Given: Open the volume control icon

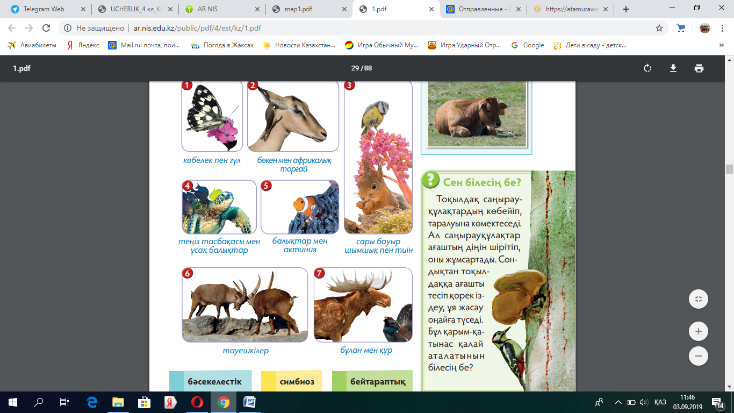Looking at the screenshot, I should coord(644,402).
